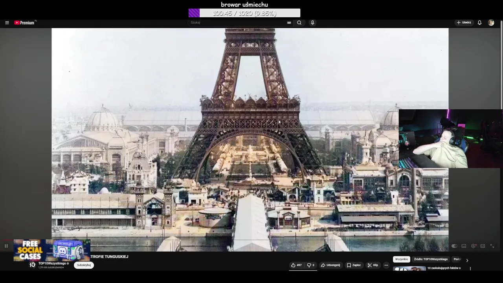Enter fullscreen mode
The width and height of the screenshot is (503, 283).
pos(492,246)
